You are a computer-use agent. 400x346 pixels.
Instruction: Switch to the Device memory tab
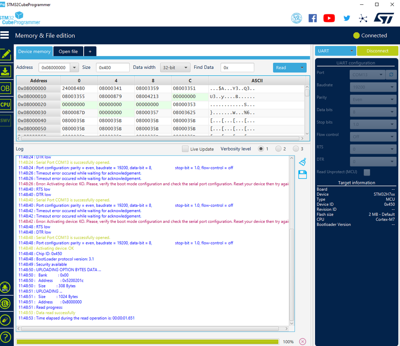pos(34,52)
